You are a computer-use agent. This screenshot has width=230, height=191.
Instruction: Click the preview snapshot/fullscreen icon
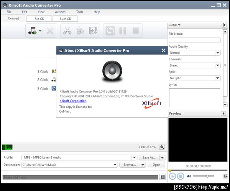tap(226, 176)
